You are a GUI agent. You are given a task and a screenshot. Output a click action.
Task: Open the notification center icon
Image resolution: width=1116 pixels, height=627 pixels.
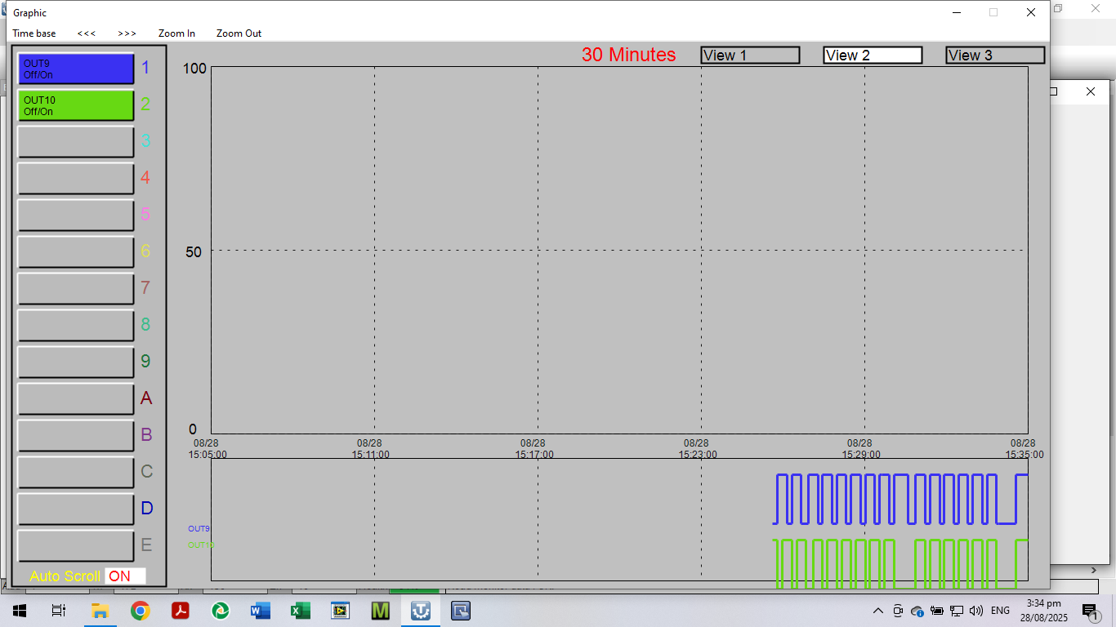[1089, 611]
